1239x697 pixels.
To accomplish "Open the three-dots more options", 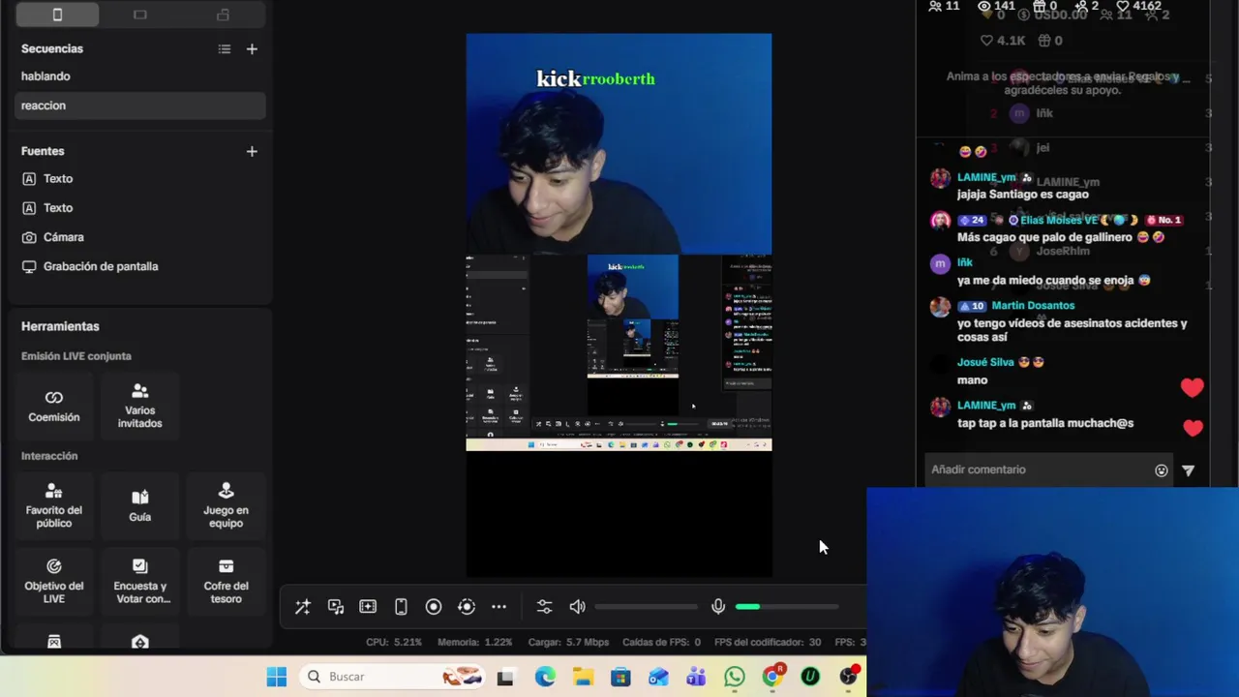I will tap(499, 607).
